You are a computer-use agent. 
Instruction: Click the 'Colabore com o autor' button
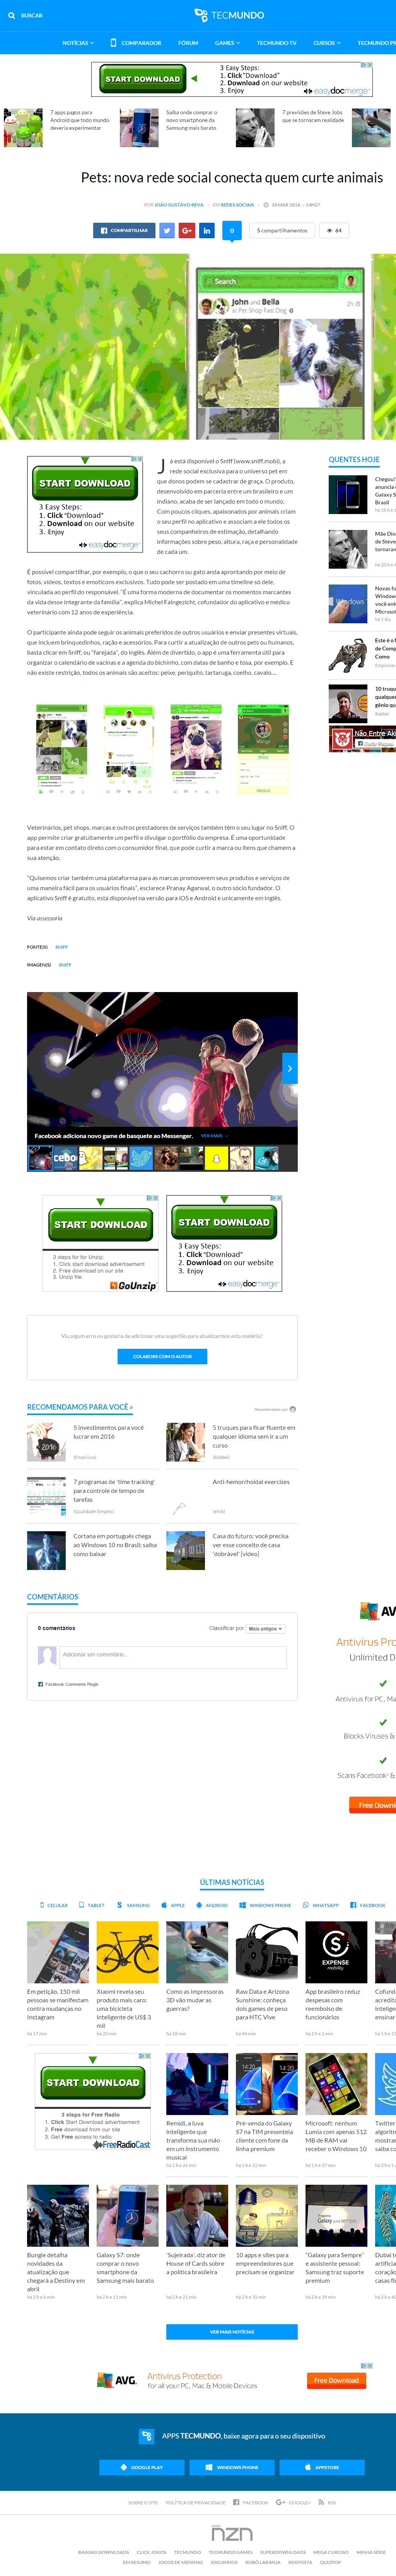(162, 1356)
